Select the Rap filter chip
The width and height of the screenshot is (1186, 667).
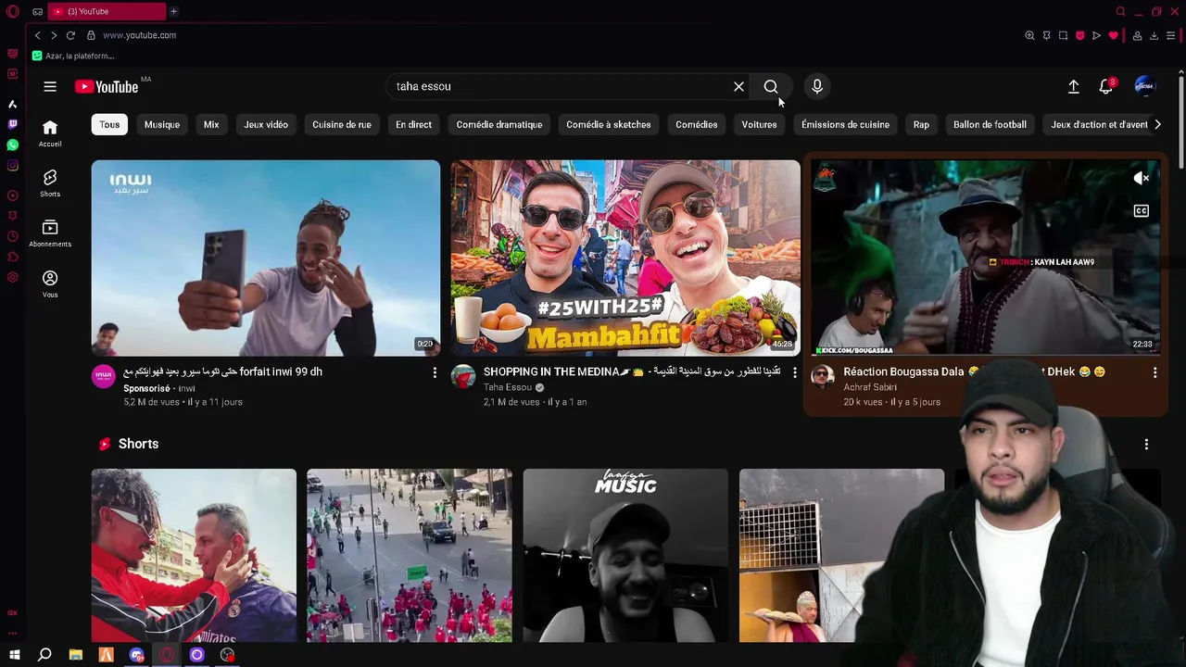921,124
